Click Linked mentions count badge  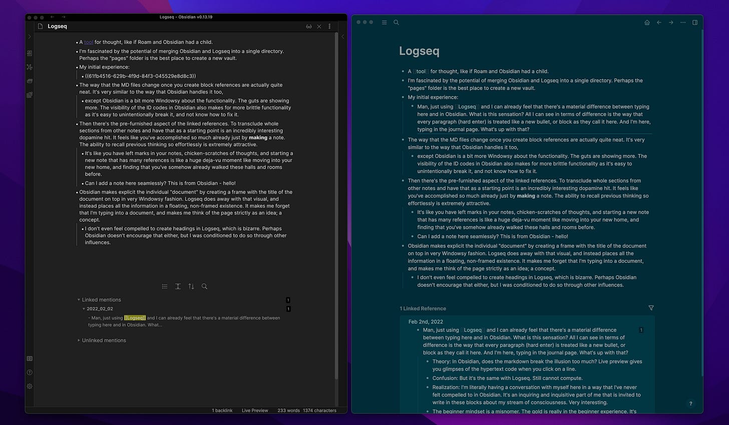tap(288, 300)
